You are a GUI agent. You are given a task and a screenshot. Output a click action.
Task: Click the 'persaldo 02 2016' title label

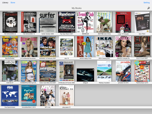coord(123,83)
